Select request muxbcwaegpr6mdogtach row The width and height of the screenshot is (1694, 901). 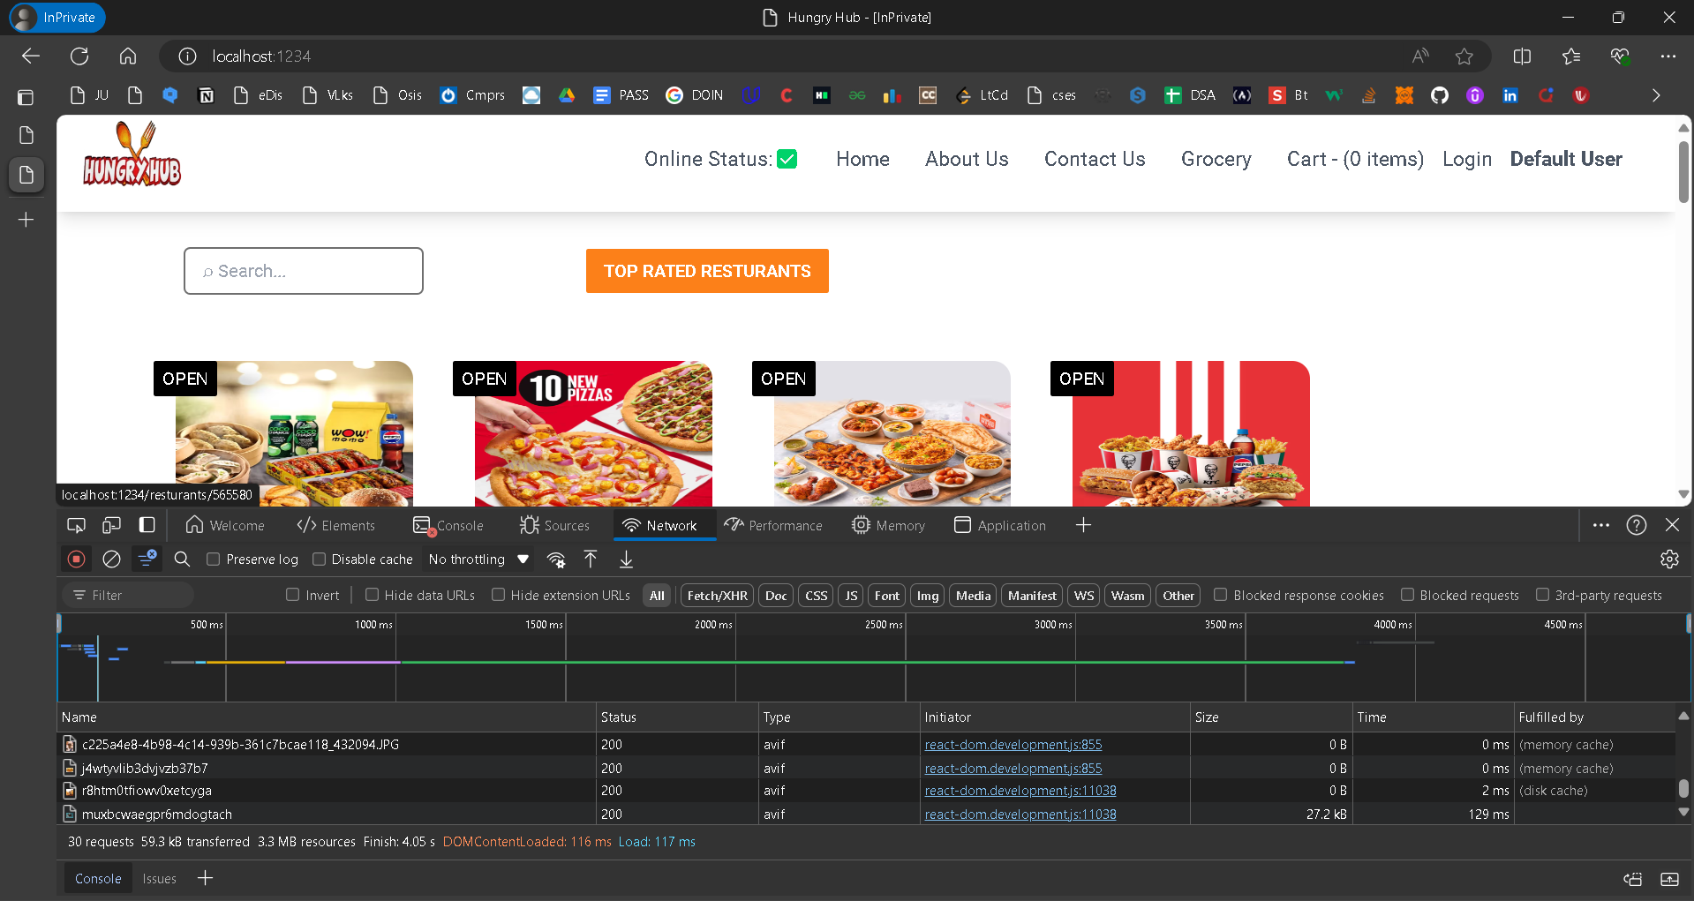[x=865, y=814]
